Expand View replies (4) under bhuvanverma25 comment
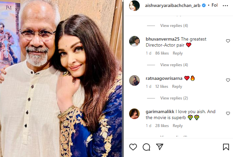 174,65
